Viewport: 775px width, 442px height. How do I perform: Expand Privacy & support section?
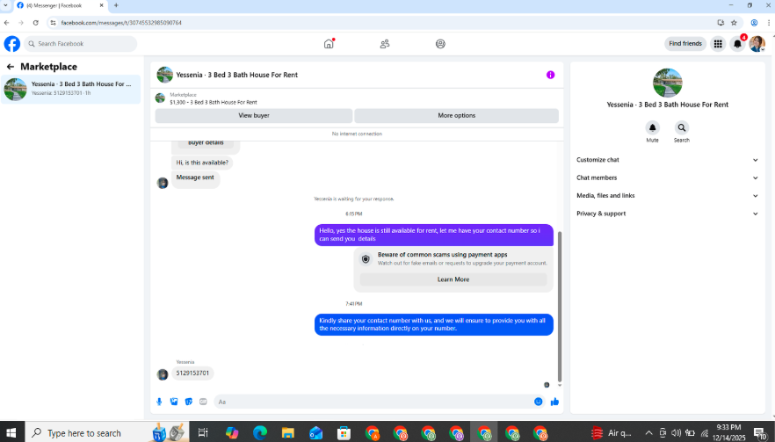click(x=667, y=214)
